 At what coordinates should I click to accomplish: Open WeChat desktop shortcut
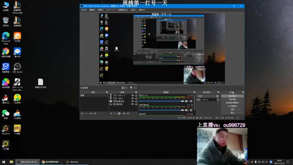click(6, 114)
